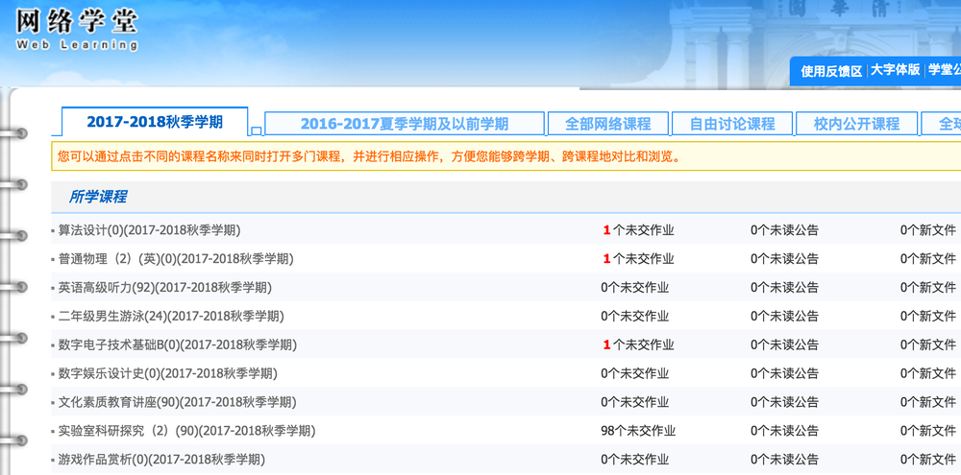Click 0个未读公告 for 实验室科研探究
Image resolution: width=961 pixels, height=475 pixels.
click(x=784, y=431)
